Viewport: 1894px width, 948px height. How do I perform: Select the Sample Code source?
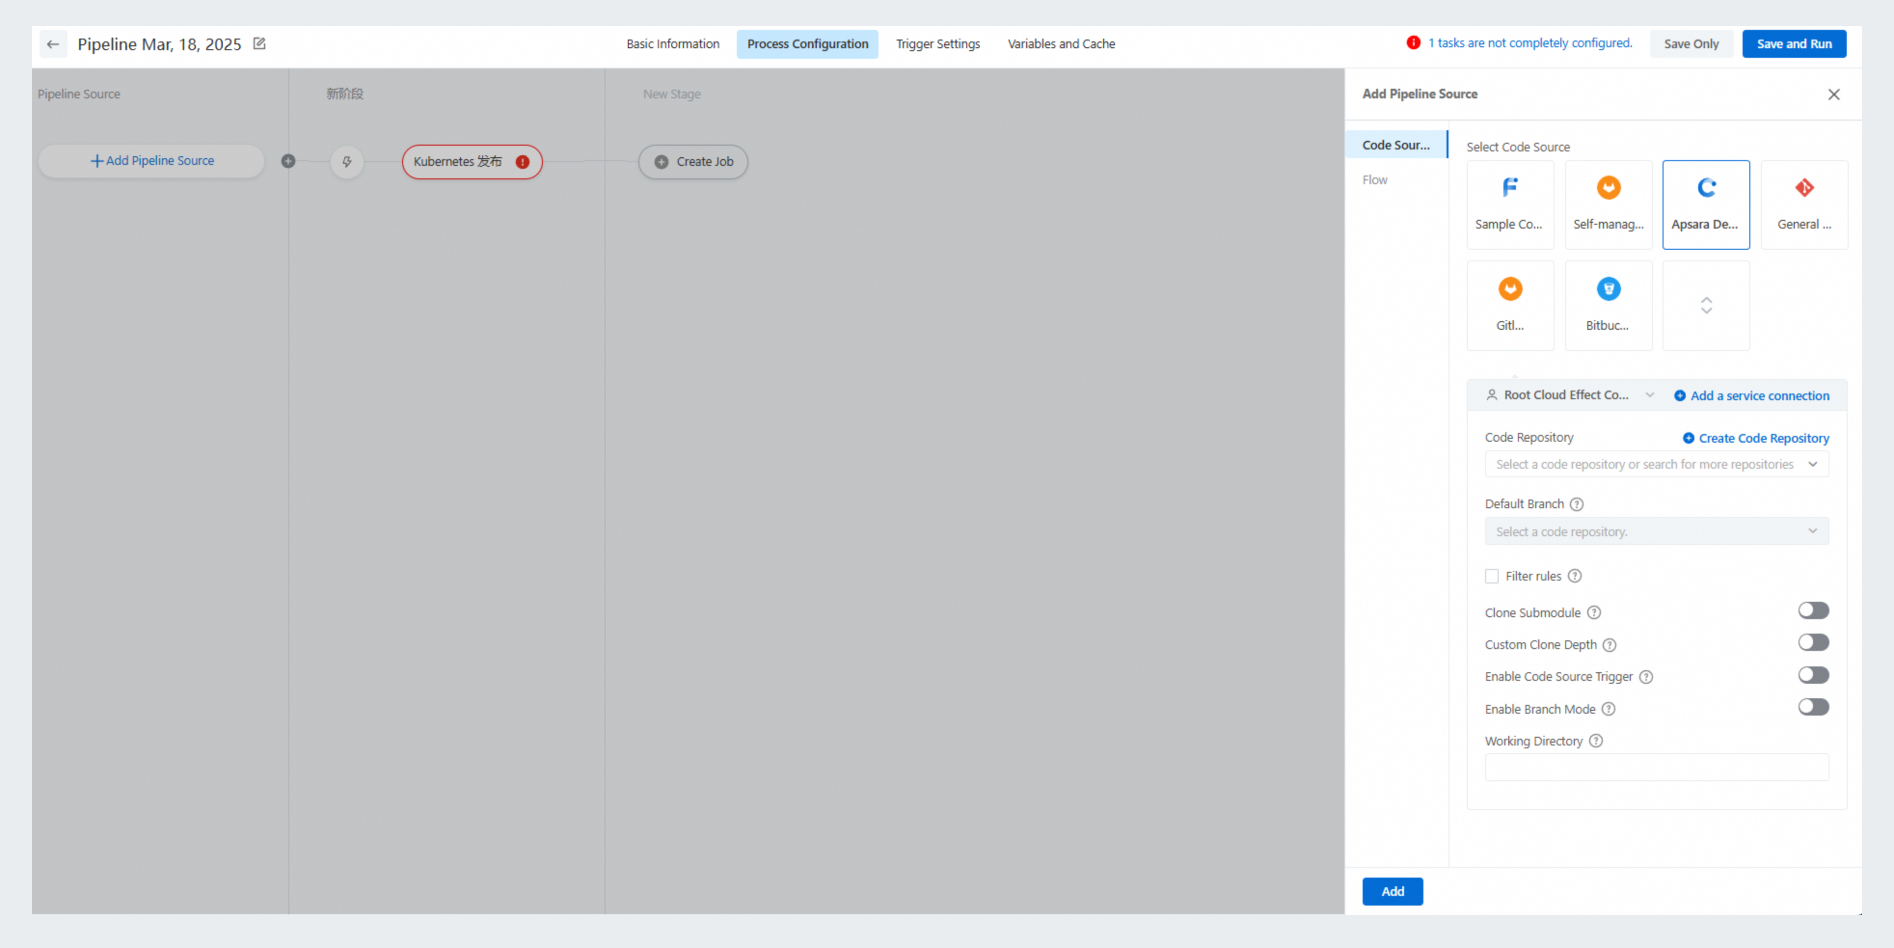(x=1510, y=204)
